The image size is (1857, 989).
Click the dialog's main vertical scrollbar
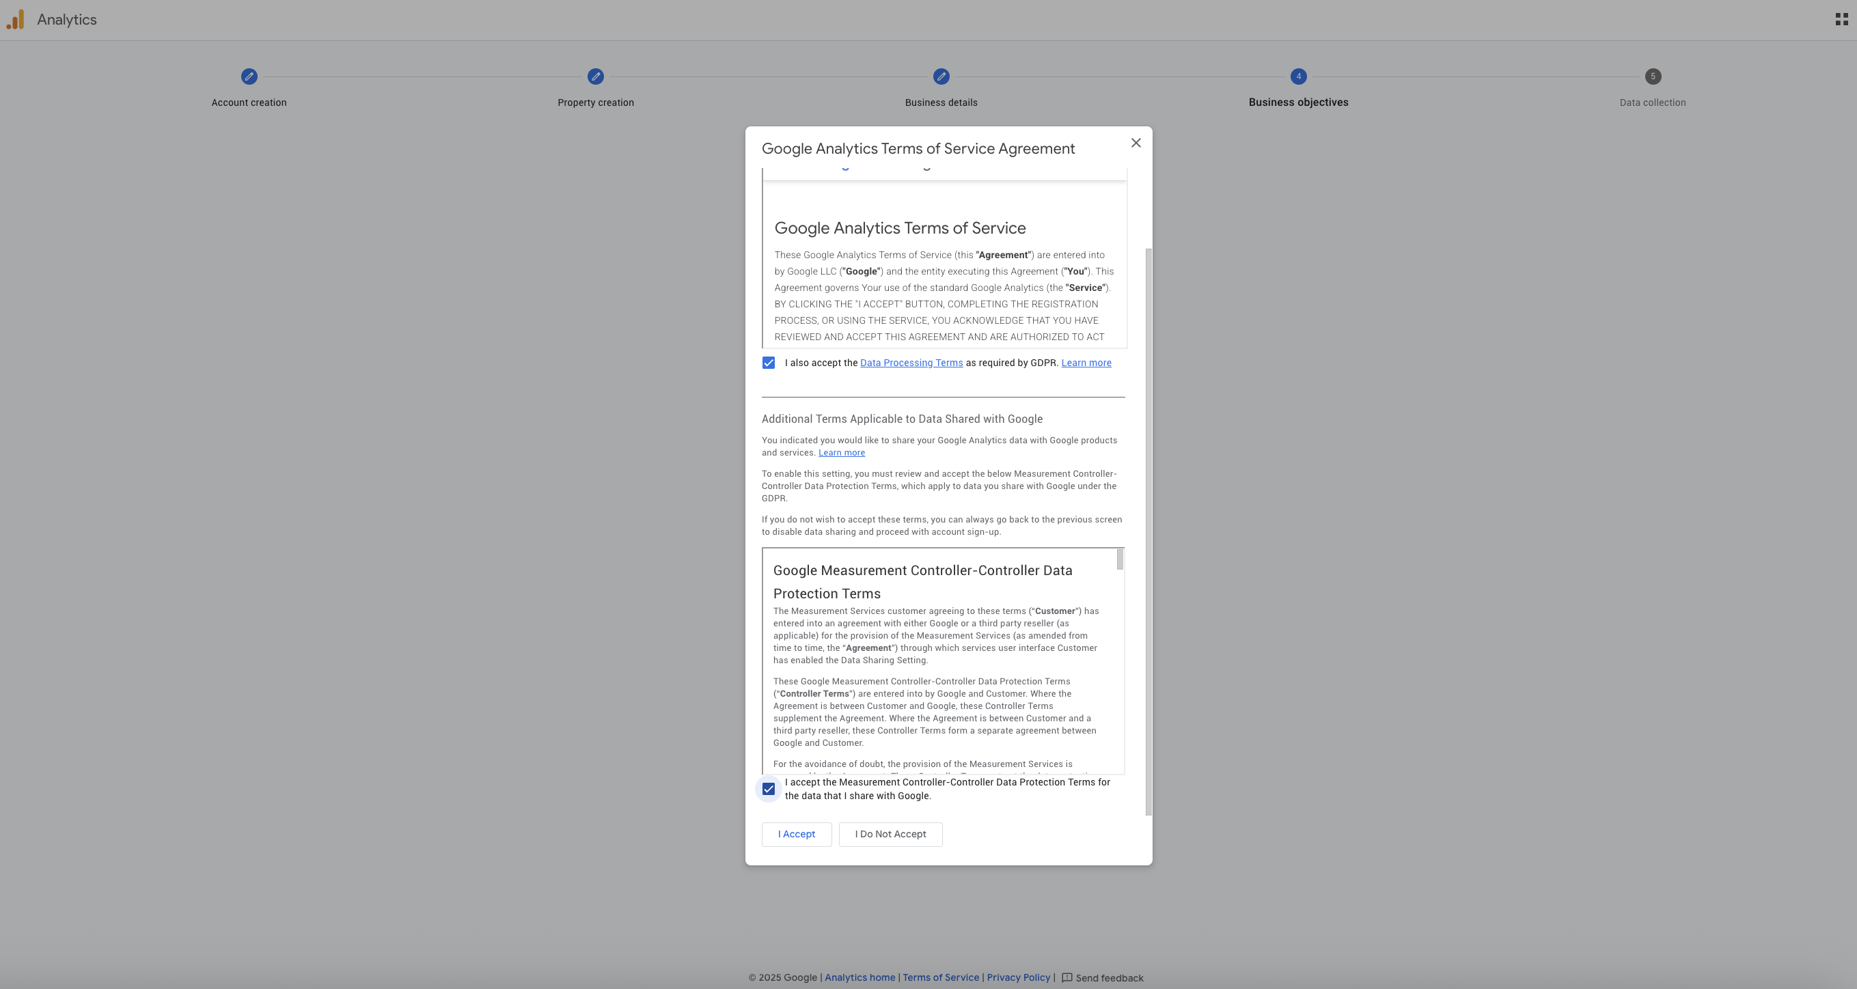(x=1148, y=532)
